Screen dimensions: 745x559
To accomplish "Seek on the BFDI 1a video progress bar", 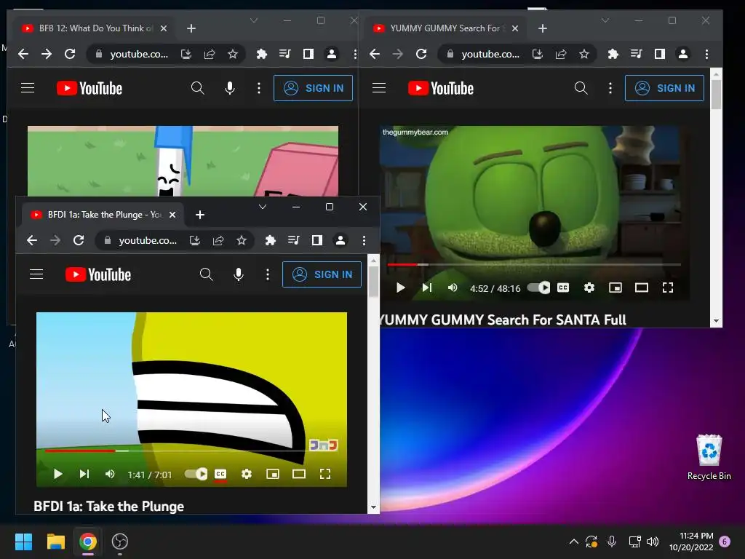I will point(191,451).
